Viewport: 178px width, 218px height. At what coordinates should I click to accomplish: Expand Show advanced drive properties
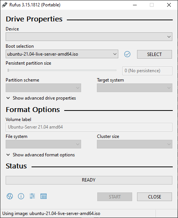click(x=41, y=98)
